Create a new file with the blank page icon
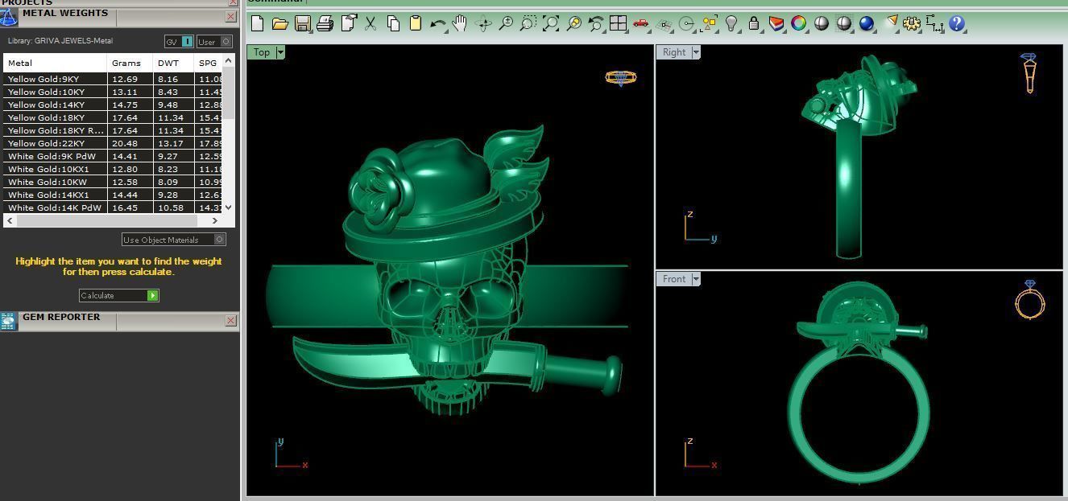This screenshot has height=501, width=1068. 258,23
